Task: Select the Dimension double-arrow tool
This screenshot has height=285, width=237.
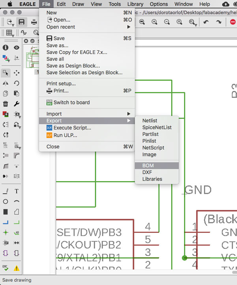Action: 17,243
